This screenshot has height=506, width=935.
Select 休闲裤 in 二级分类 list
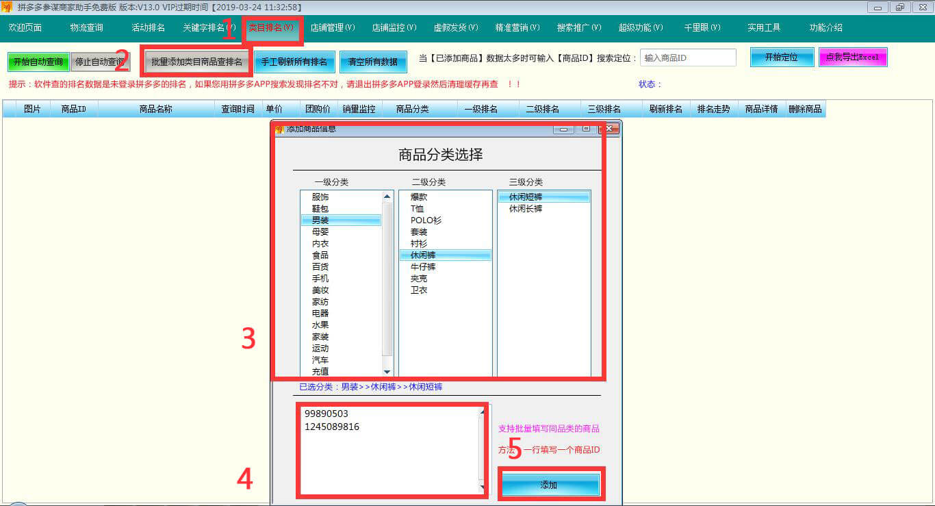point(446,255)
